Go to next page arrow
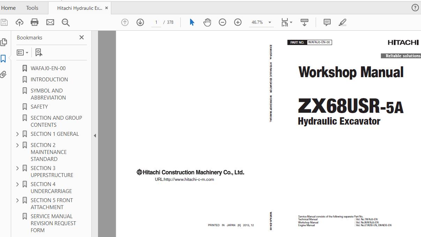Viewport: 421px width, 237px height. [x=140, y=22]
